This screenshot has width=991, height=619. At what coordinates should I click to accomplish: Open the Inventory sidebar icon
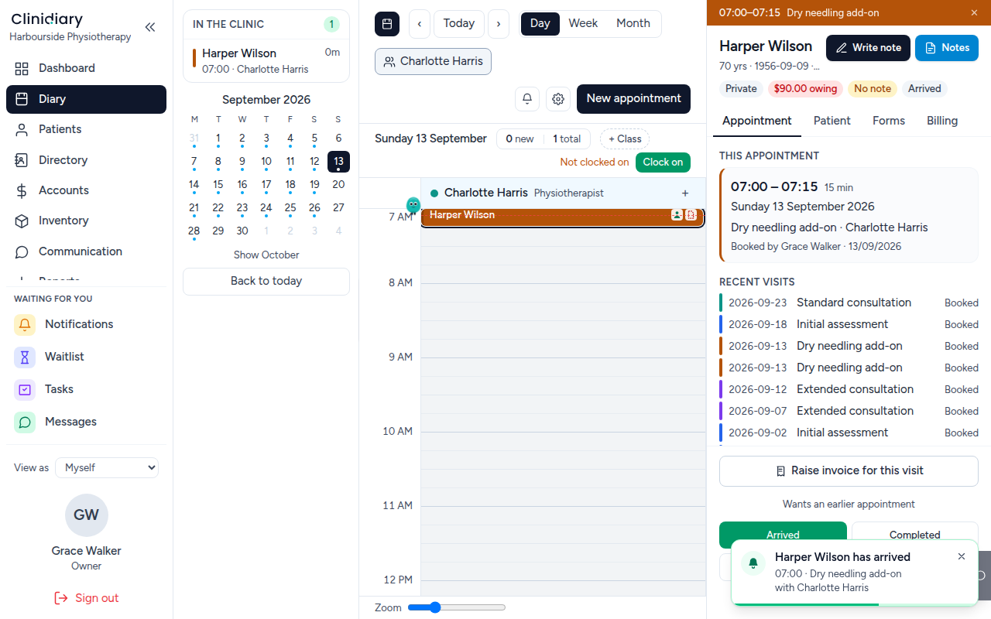(x=22, y=221)
